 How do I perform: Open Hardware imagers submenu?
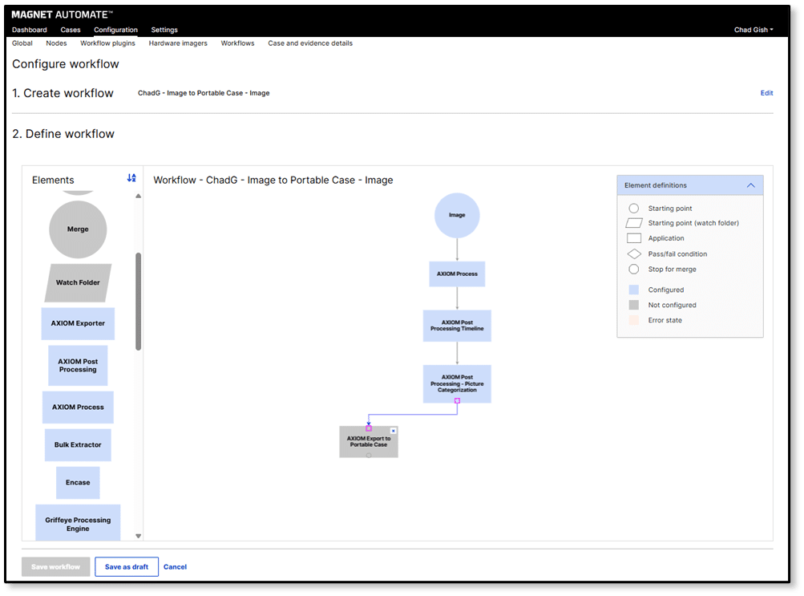tap(178, 43)
